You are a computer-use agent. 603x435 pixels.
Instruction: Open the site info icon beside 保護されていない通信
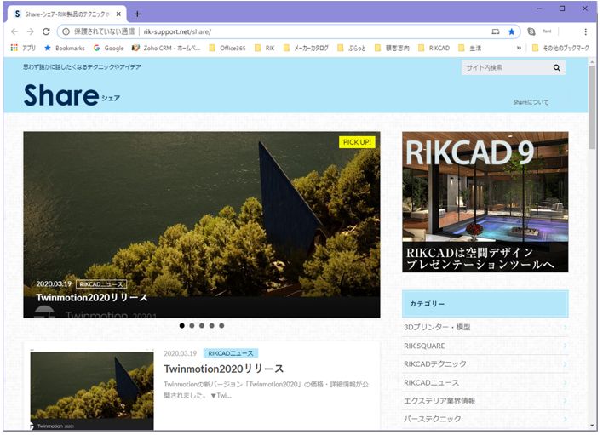tap(66, 31)
